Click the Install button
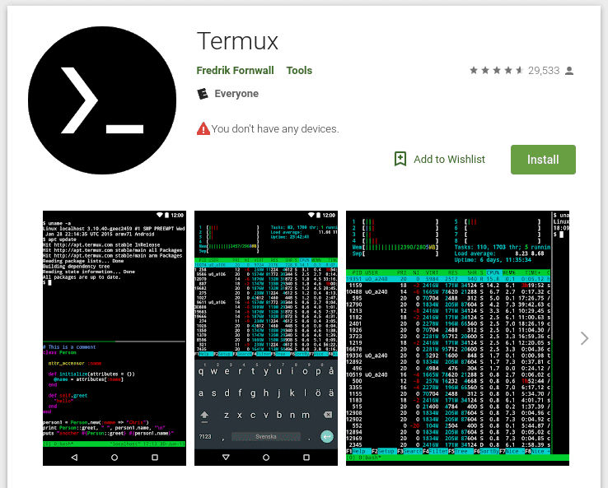608x488 pixels. 543,160
